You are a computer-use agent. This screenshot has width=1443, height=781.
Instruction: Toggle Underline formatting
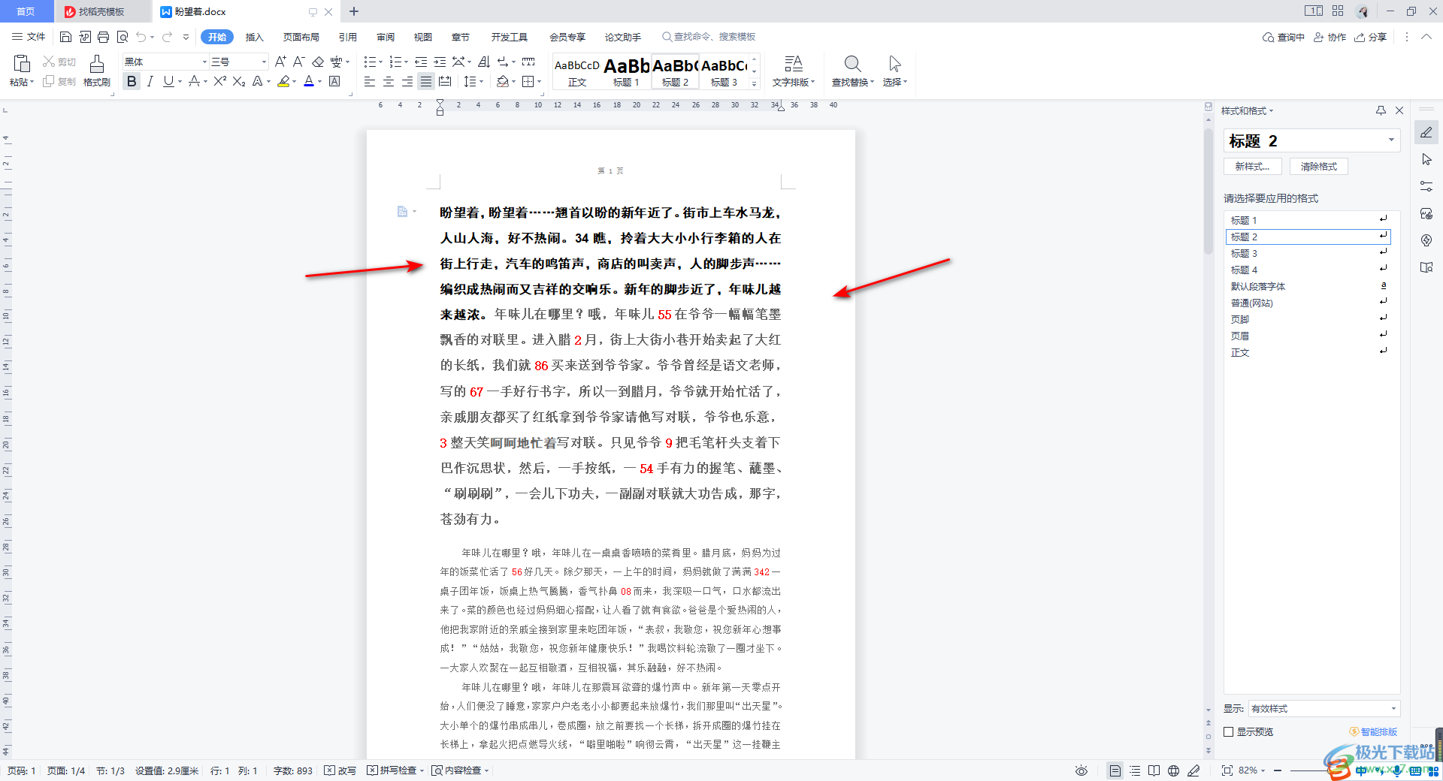tap(168, 81)
